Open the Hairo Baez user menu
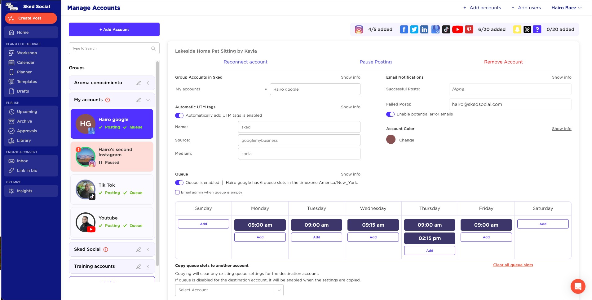Screen dimensions: 592x300 566,8
